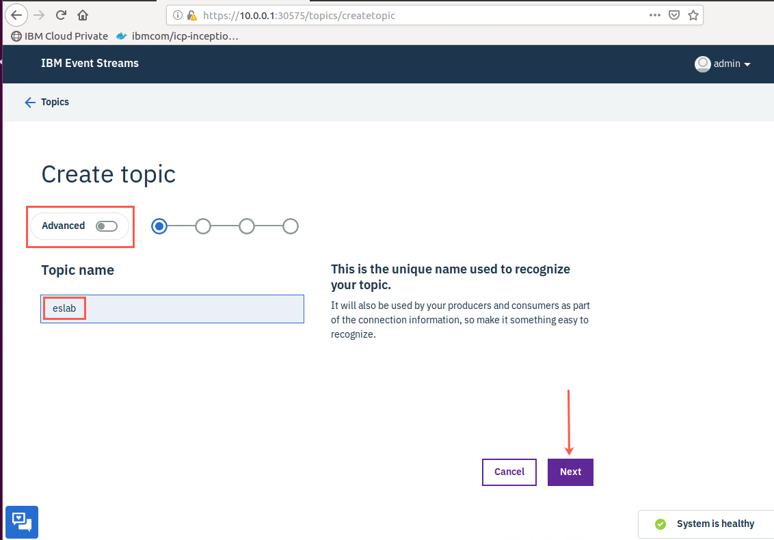
Task: Open the browser home page icon
Action: click(x=83, y=15)
